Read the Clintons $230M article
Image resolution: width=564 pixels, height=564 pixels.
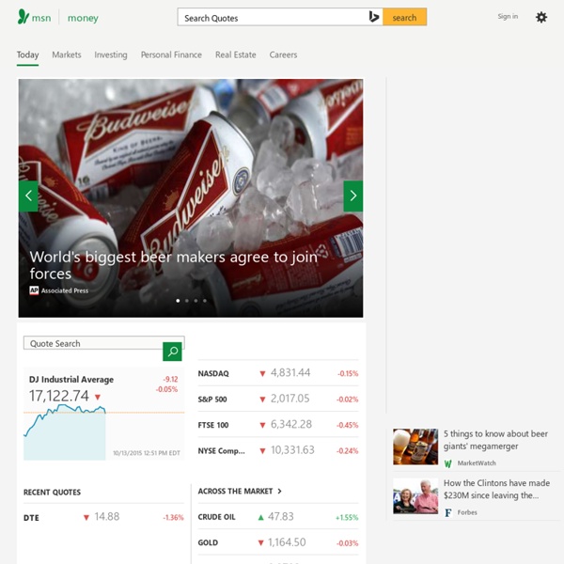tap(496, 489)
